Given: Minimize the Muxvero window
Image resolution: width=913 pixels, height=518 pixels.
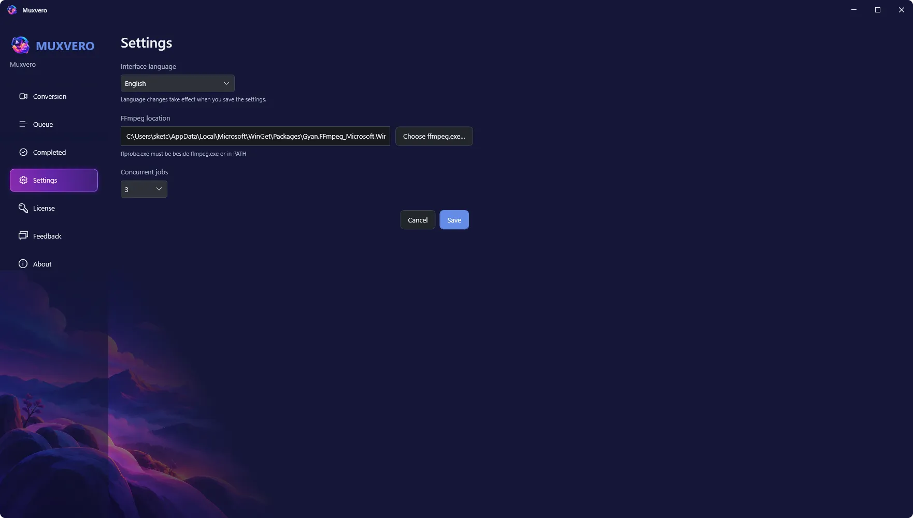Looking at the screenshot, I should pyautogui.click(x=854, y=10).
